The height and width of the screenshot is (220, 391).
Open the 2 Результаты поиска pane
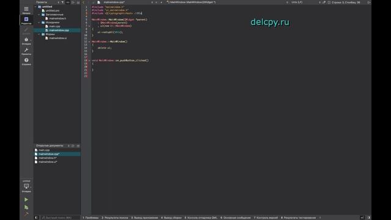pos(115,218)
